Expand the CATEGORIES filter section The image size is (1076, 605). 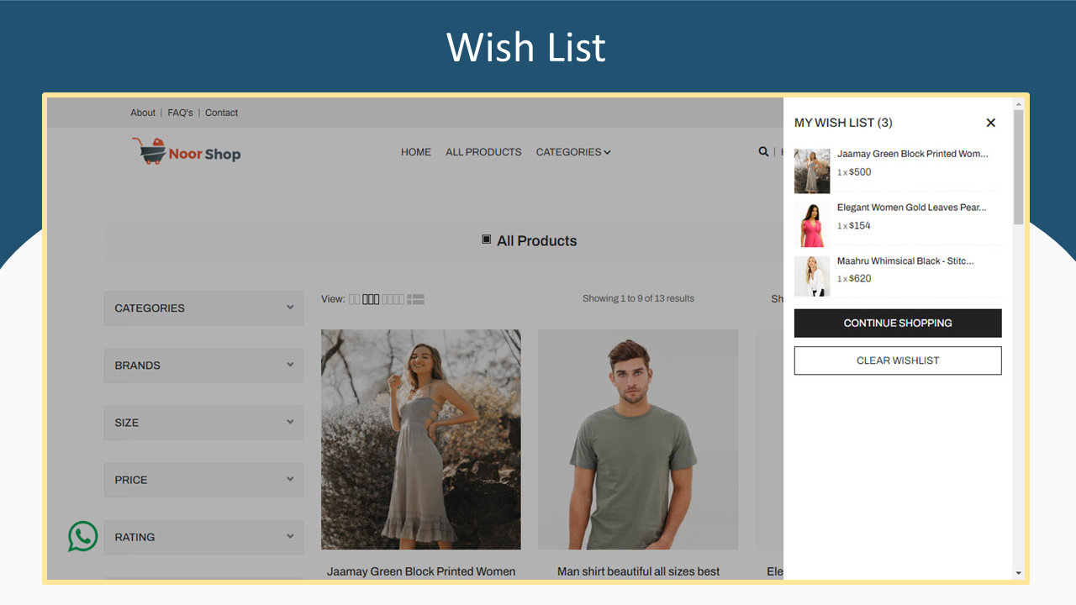(x=203, y=308)
